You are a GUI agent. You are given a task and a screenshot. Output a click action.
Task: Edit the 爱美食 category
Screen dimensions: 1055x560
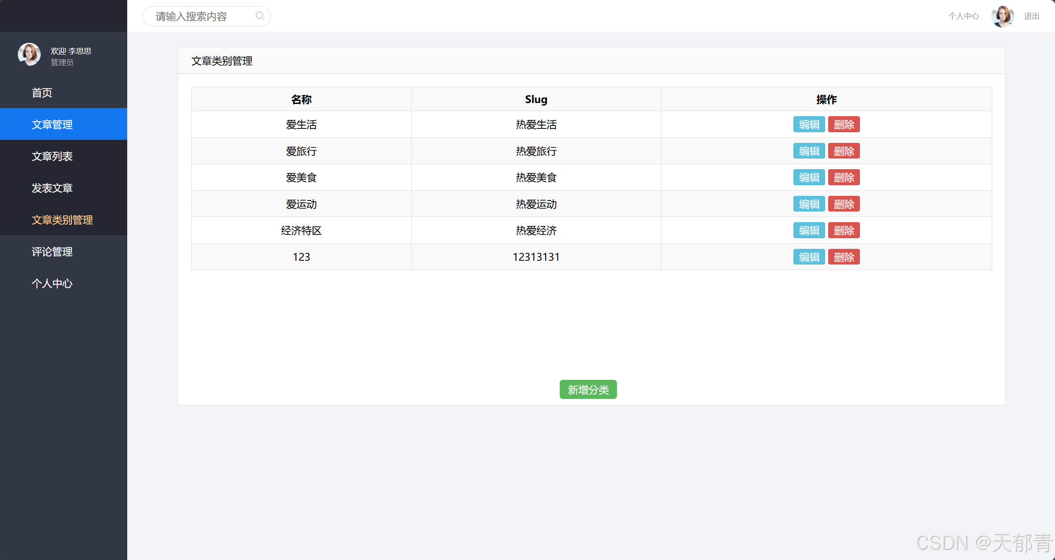(x=809, y=178)
